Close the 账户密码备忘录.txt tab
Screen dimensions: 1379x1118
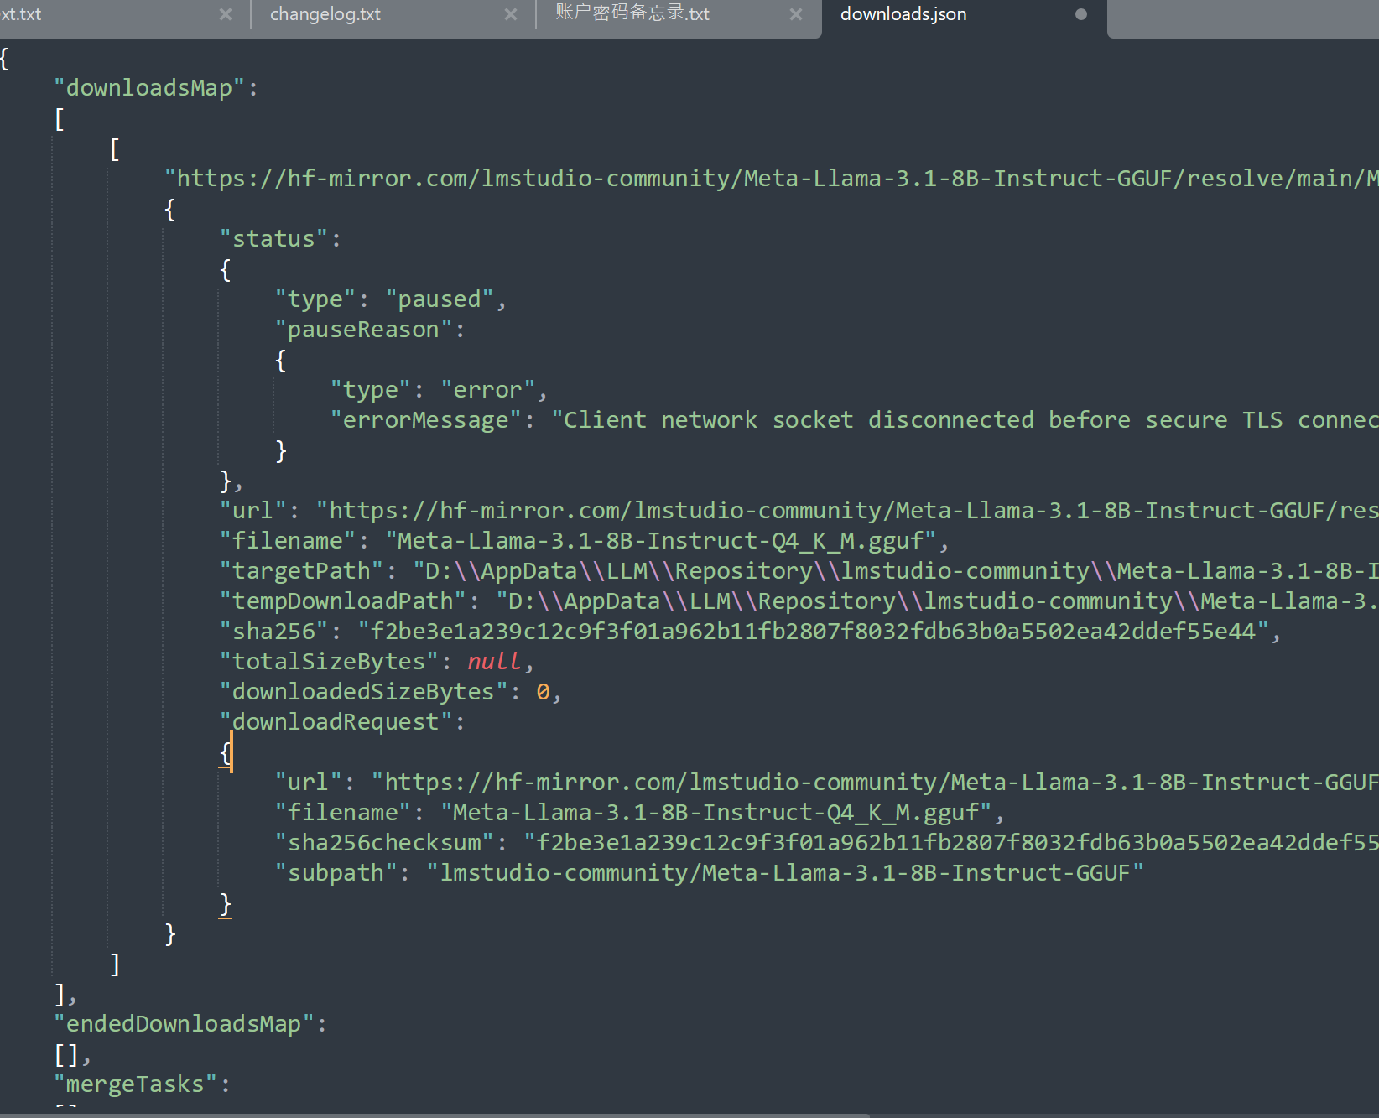pyautogui.click(x=796, y=14)
